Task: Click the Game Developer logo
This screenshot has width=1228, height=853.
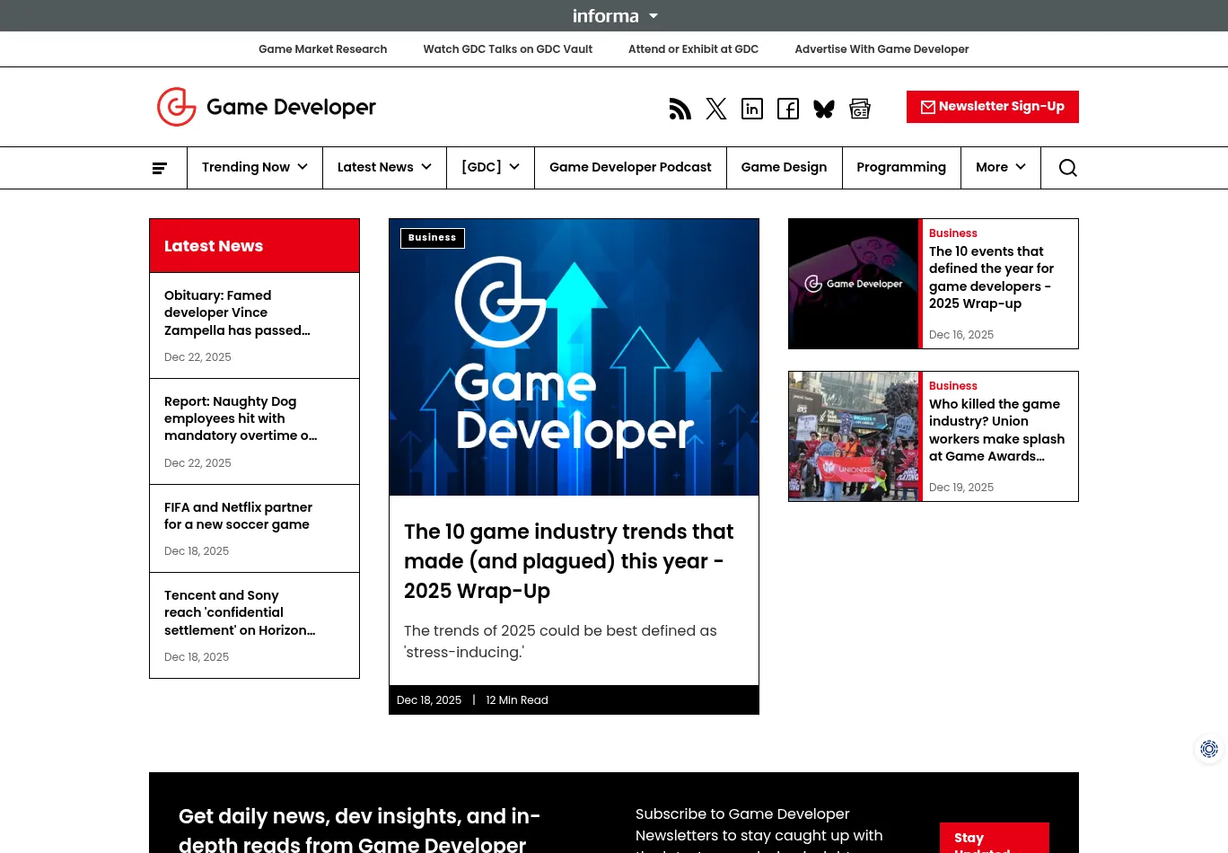Action: (266, 106)
